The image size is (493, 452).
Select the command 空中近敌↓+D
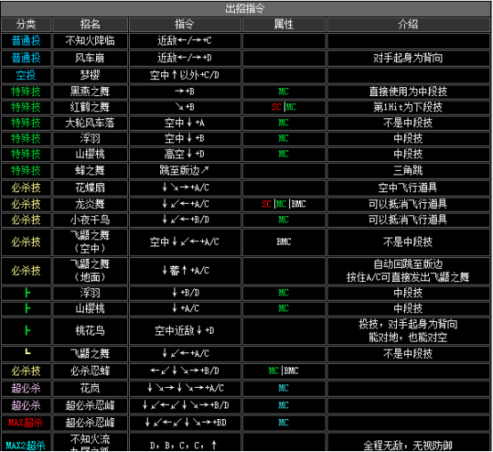click(x=184, y=331)
